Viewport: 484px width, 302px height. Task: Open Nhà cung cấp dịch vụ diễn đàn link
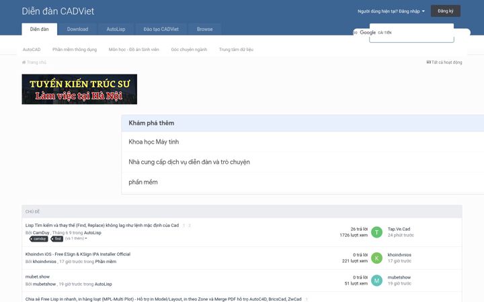[189, 162]
